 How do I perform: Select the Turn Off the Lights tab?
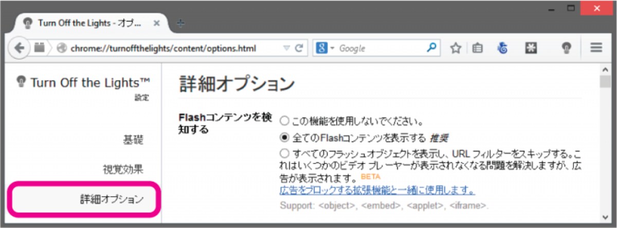pyautogui.click(x=92, y=24)
